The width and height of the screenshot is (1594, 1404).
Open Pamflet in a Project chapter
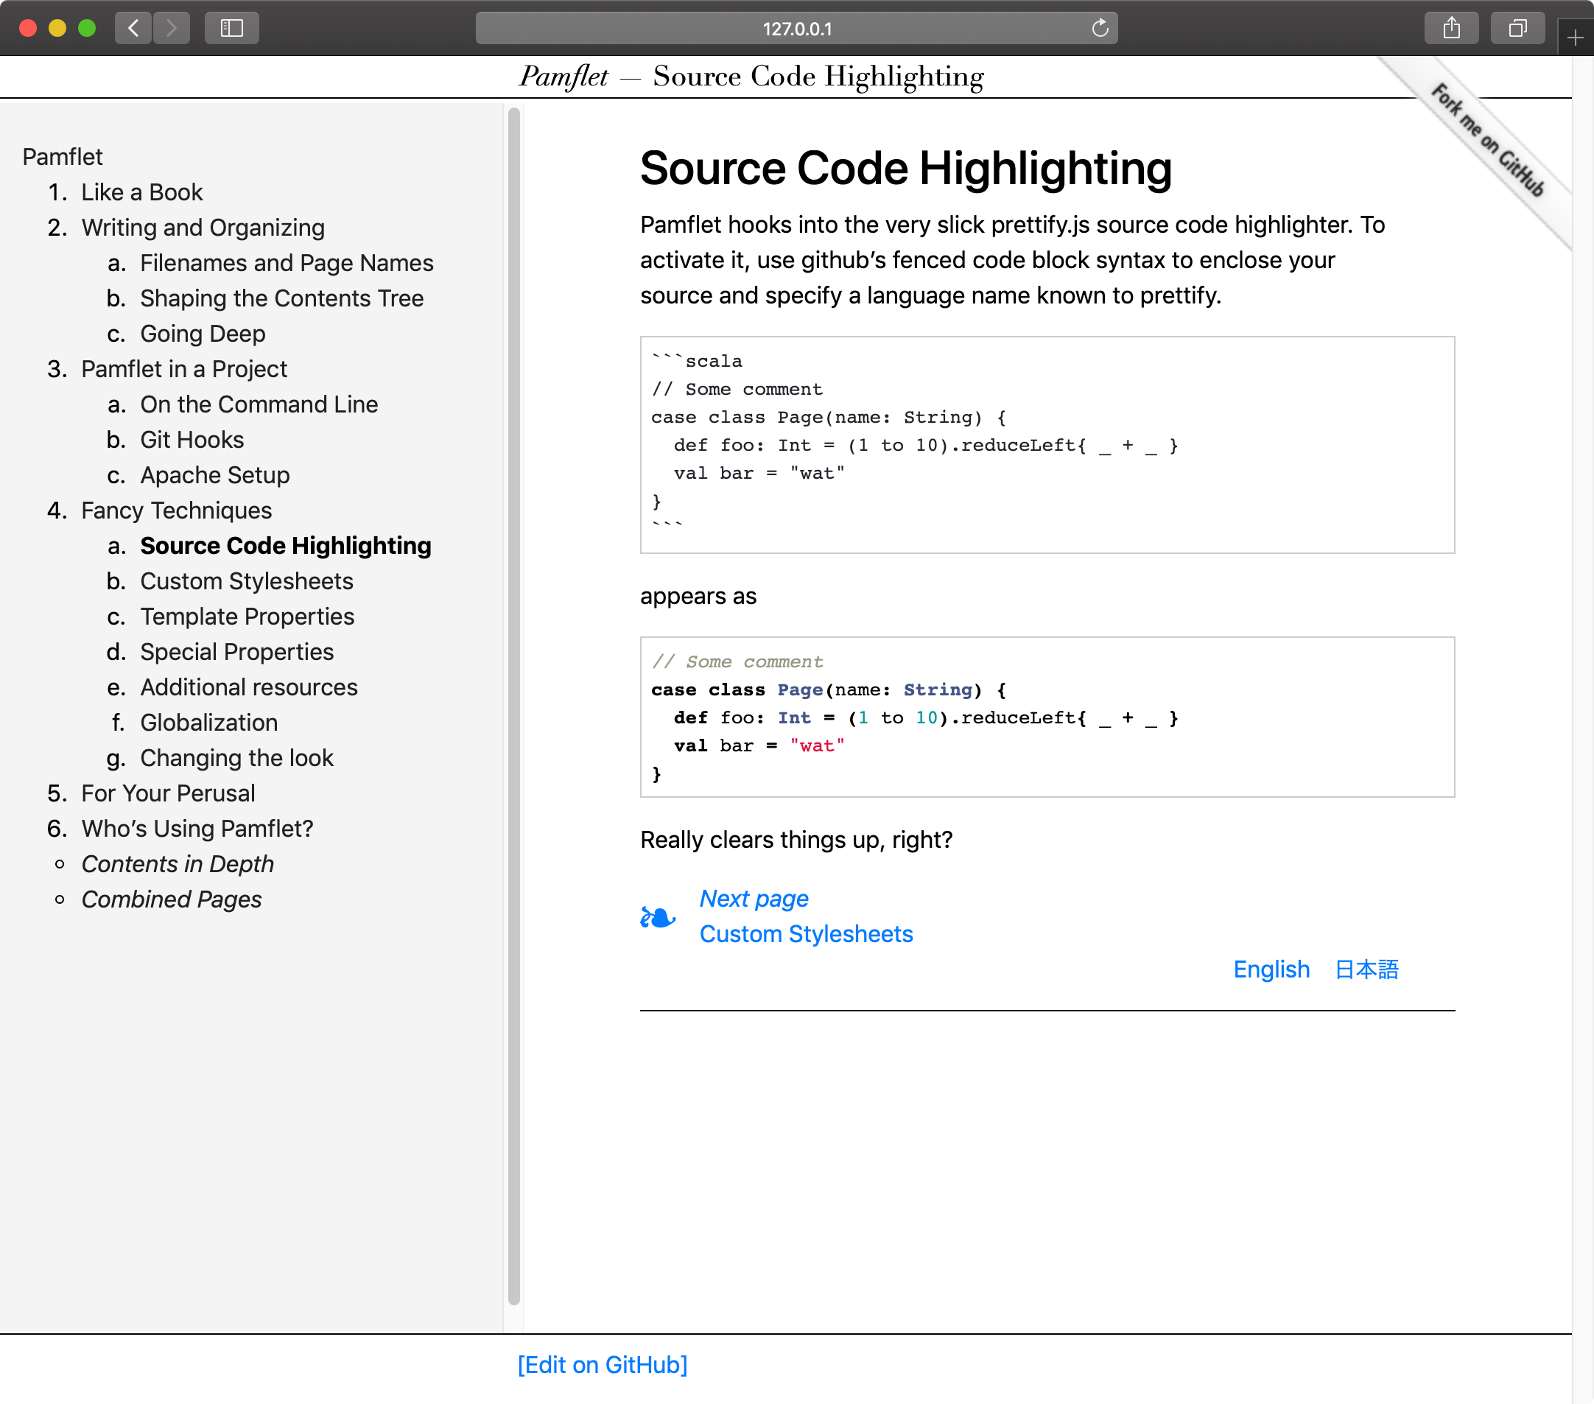click(x=184, y=368)
